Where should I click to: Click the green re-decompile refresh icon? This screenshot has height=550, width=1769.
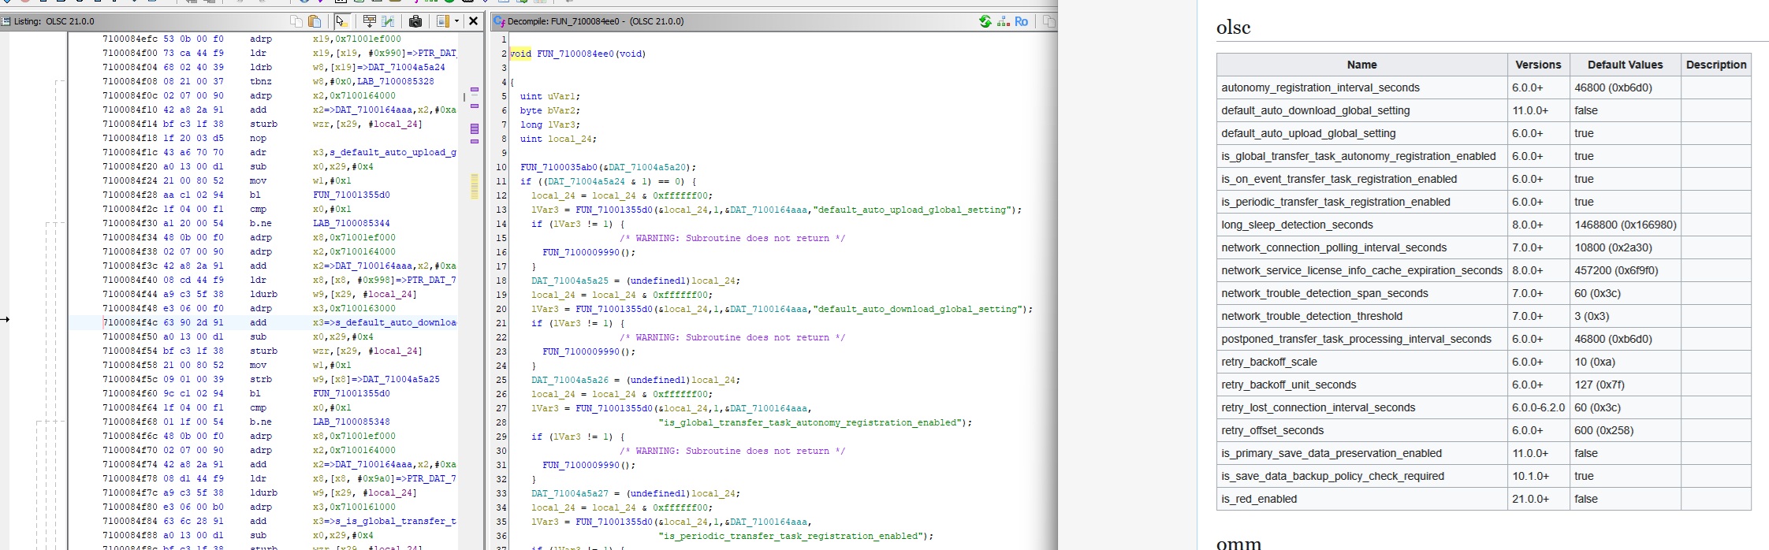coord(985,21)
